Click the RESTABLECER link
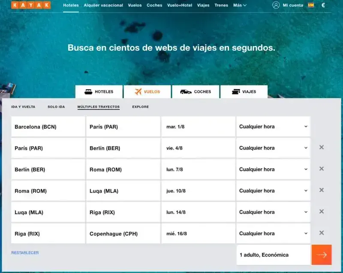Image resolution: width=343 pixels, height=273 pixels. click(25, 253)
